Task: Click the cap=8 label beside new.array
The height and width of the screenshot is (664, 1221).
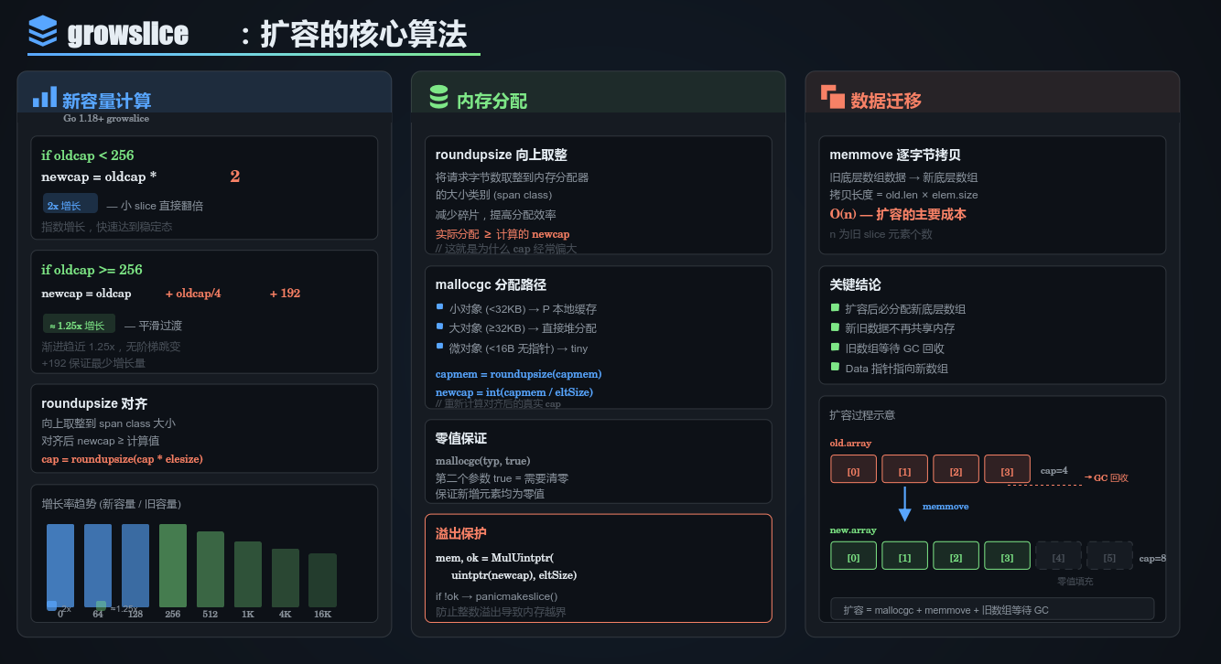Action: point(1152,558)
